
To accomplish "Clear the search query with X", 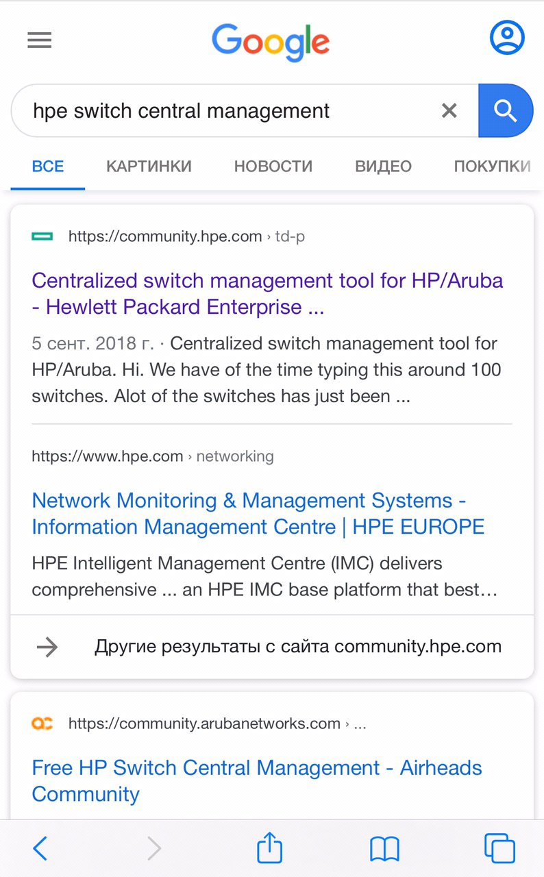I will pos(449,110).
